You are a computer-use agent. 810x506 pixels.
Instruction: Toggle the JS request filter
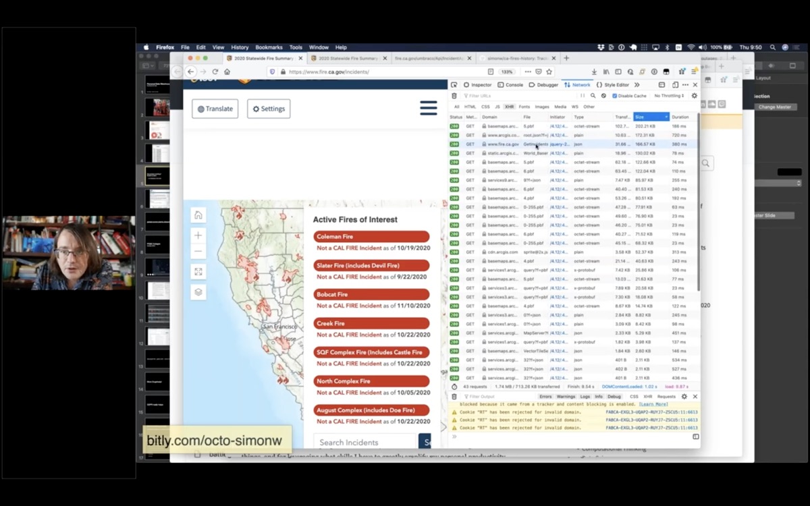(x=497, y=107)
